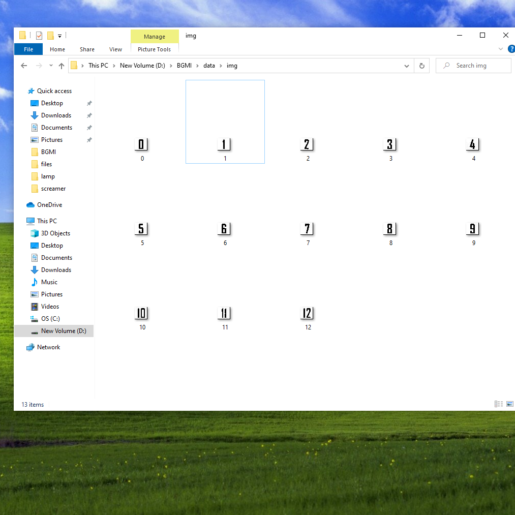This screenshot has width=515, height=515.
Task: Select the image thumbnail named 9
Action: 473,229
